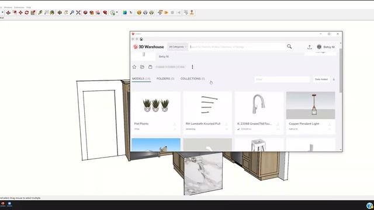Viewport: 374px width, 210px height.
Task: Click the home icon in 3D Warehouse
Action: click(x=141, y=39)
